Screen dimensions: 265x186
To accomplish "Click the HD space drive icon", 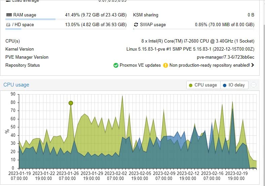I will coord(8,25).
